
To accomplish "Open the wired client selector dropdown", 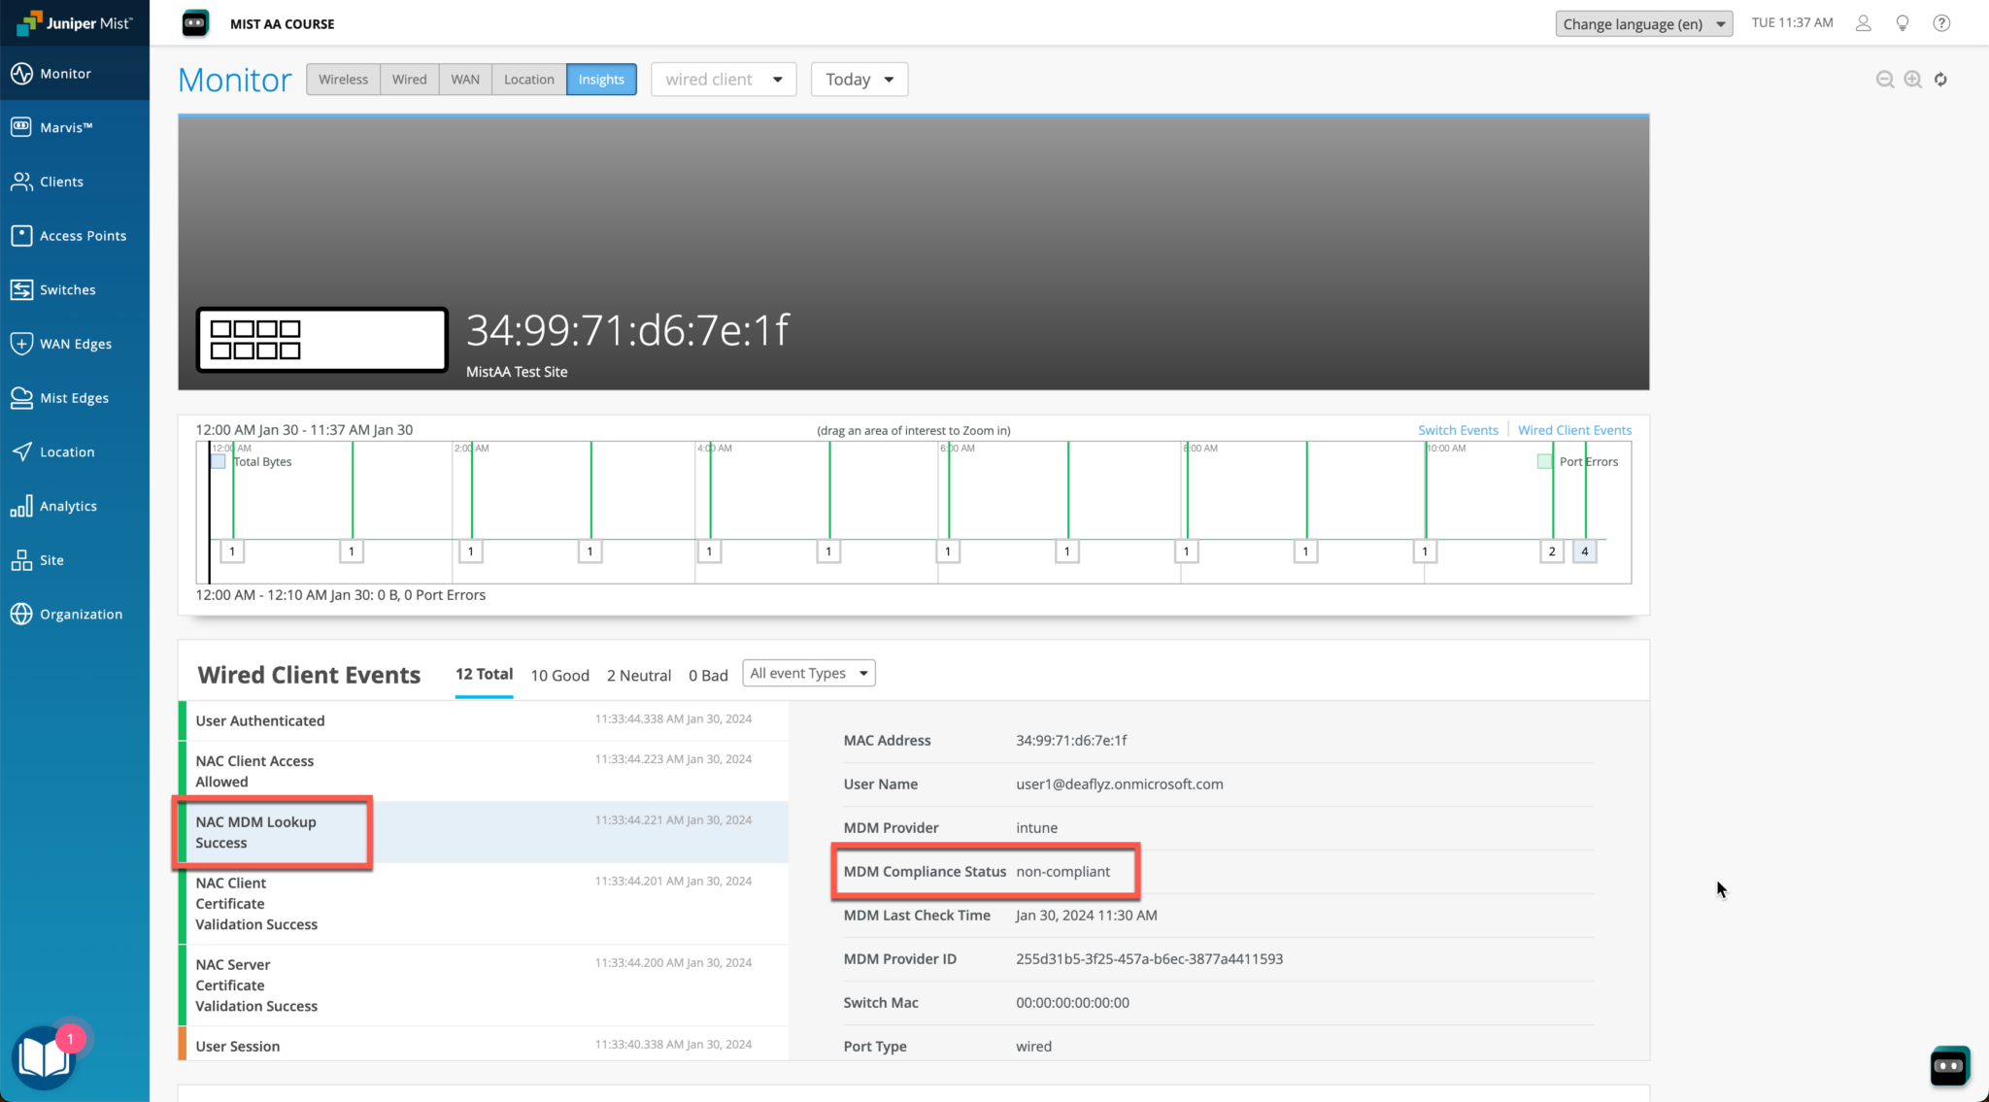I will pyautogui.click(x=723, y=79).
